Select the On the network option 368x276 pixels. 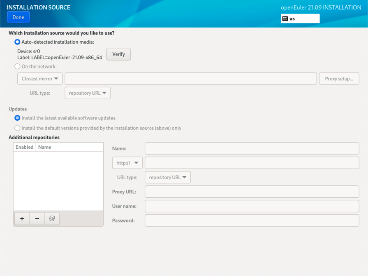(x=17, y=66)
